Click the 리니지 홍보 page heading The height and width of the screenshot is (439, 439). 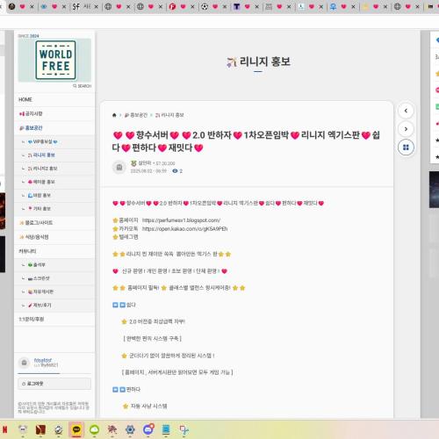[258, 61]
